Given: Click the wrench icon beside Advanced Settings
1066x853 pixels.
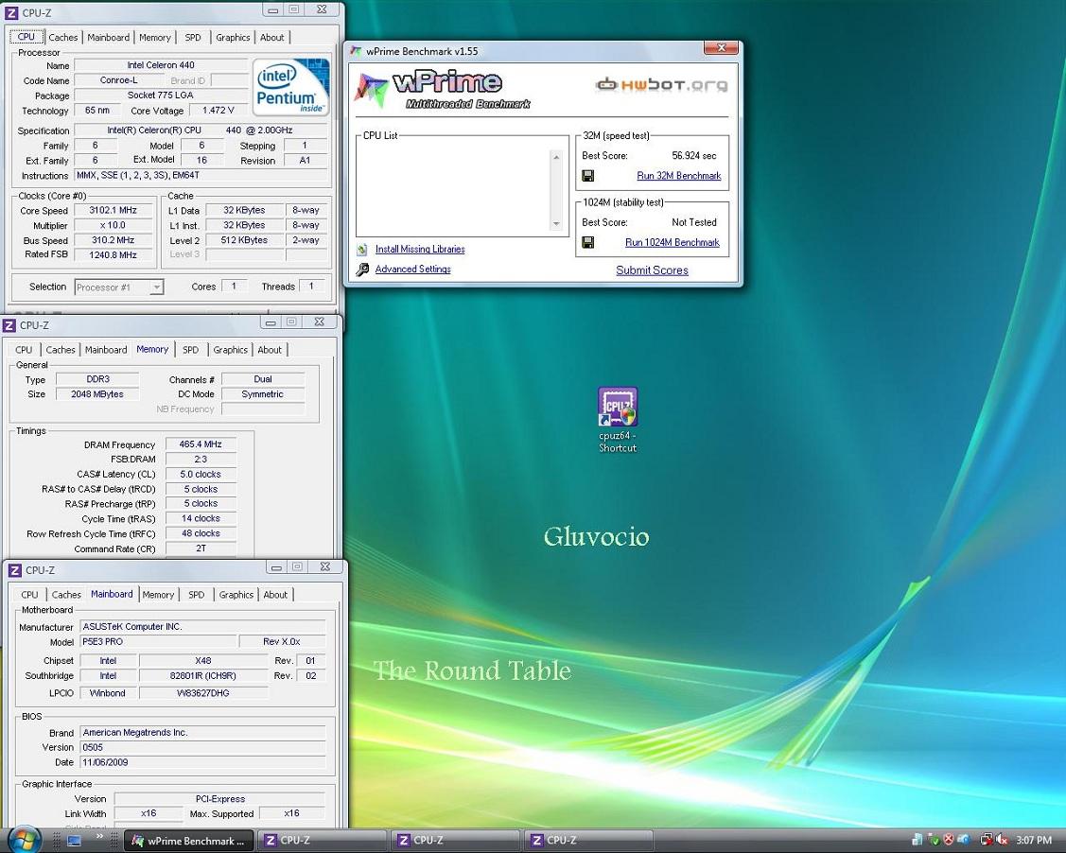Looking at the screenshot, I should (x=362, y=270).
